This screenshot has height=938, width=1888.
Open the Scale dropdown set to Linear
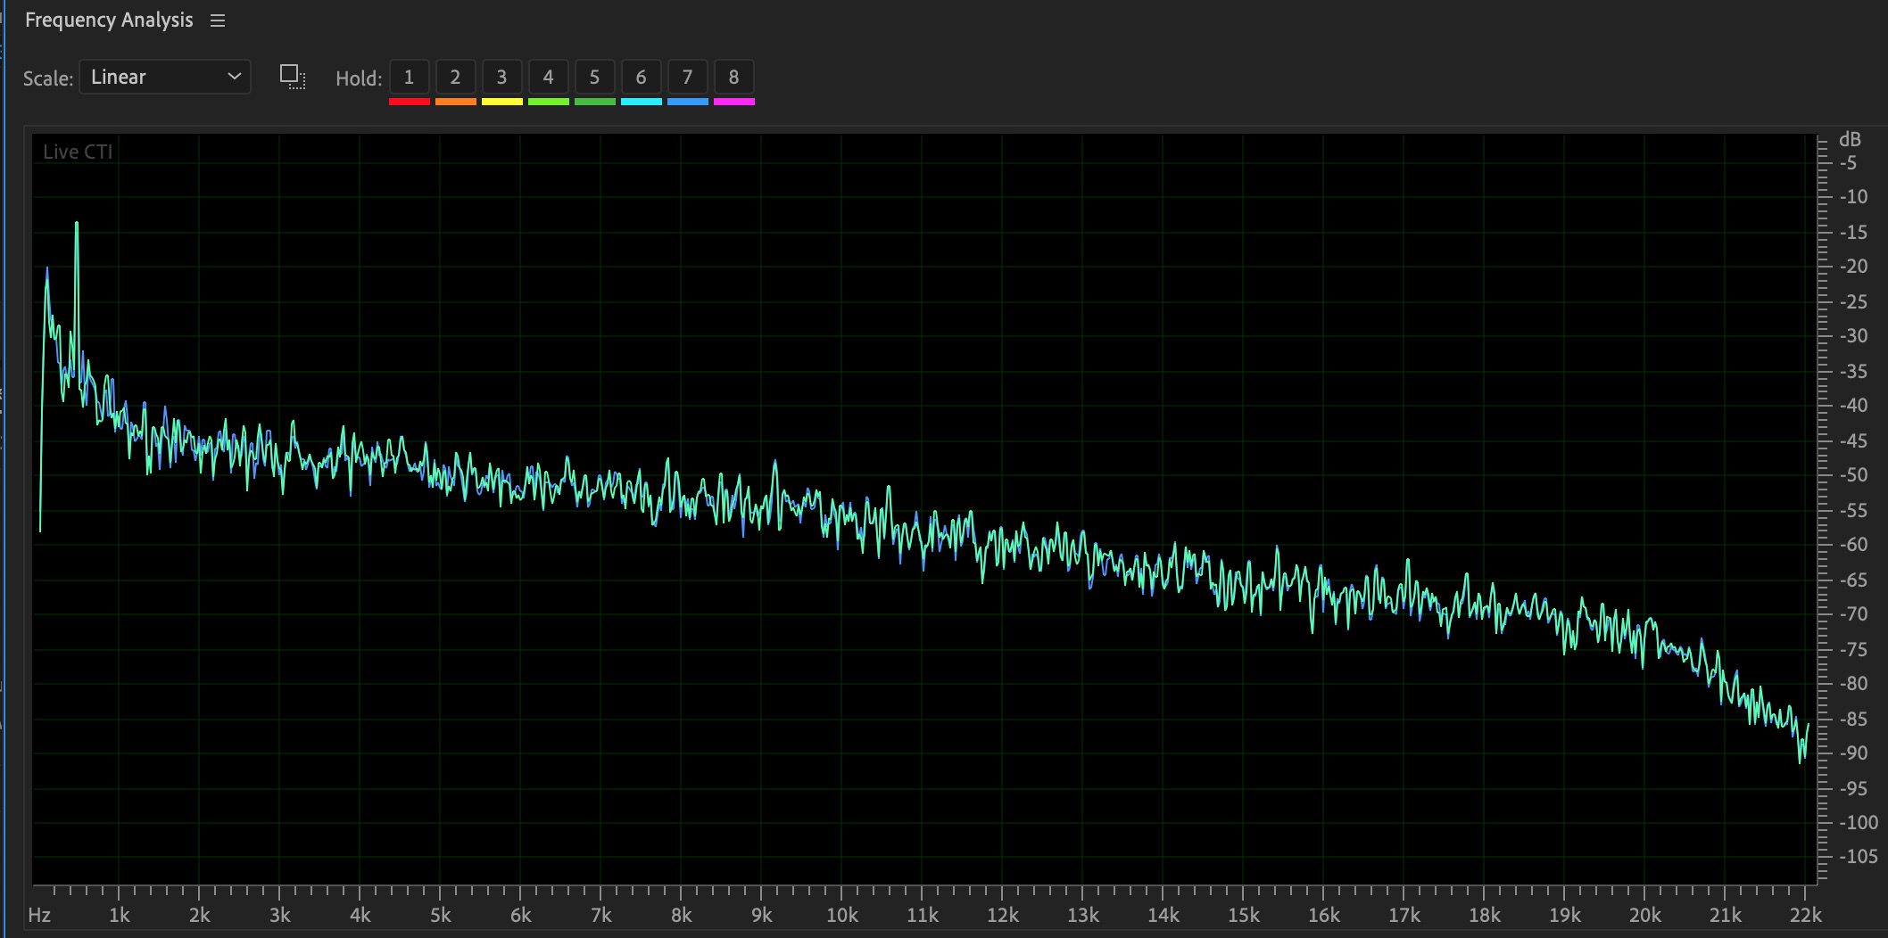tap(165, 77)
